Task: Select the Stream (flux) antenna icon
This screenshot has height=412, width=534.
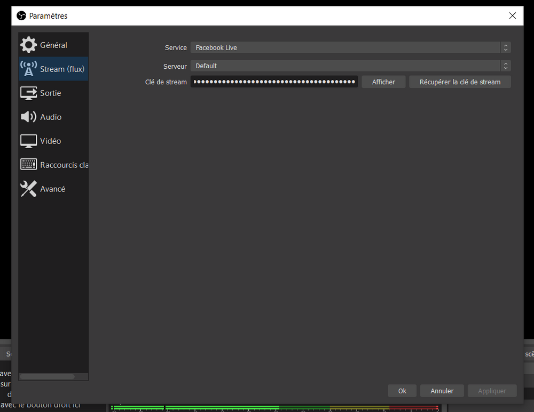Action: pos(28,69)
